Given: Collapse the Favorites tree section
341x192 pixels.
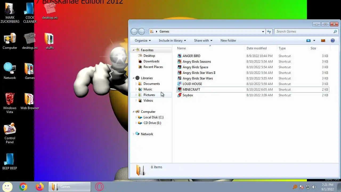Looking at the screenshot, I should click(134, 50).
